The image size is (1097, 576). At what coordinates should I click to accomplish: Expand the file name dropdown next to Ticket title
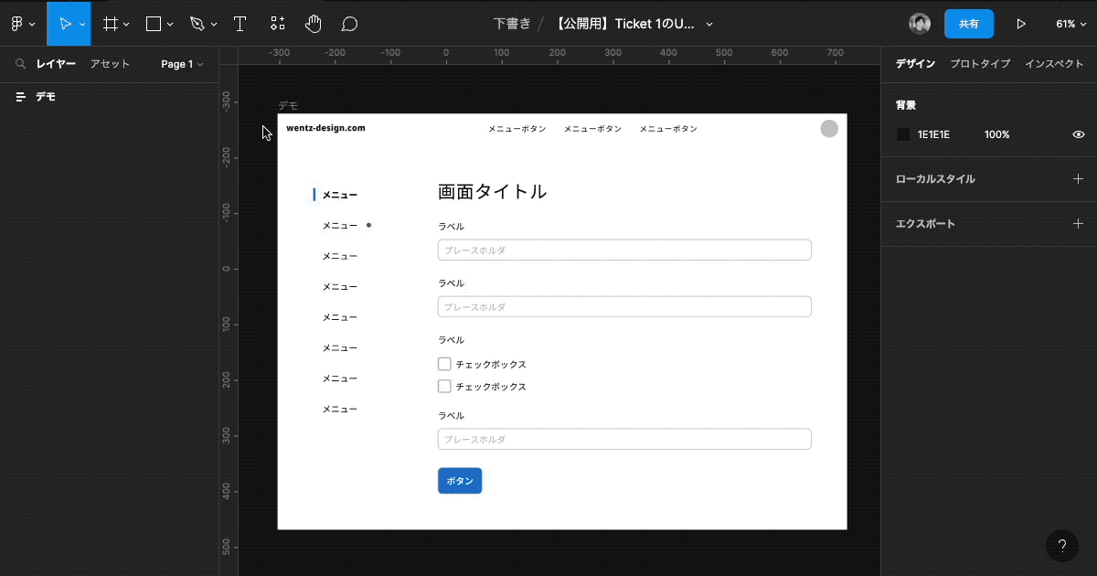pos(709,24)
